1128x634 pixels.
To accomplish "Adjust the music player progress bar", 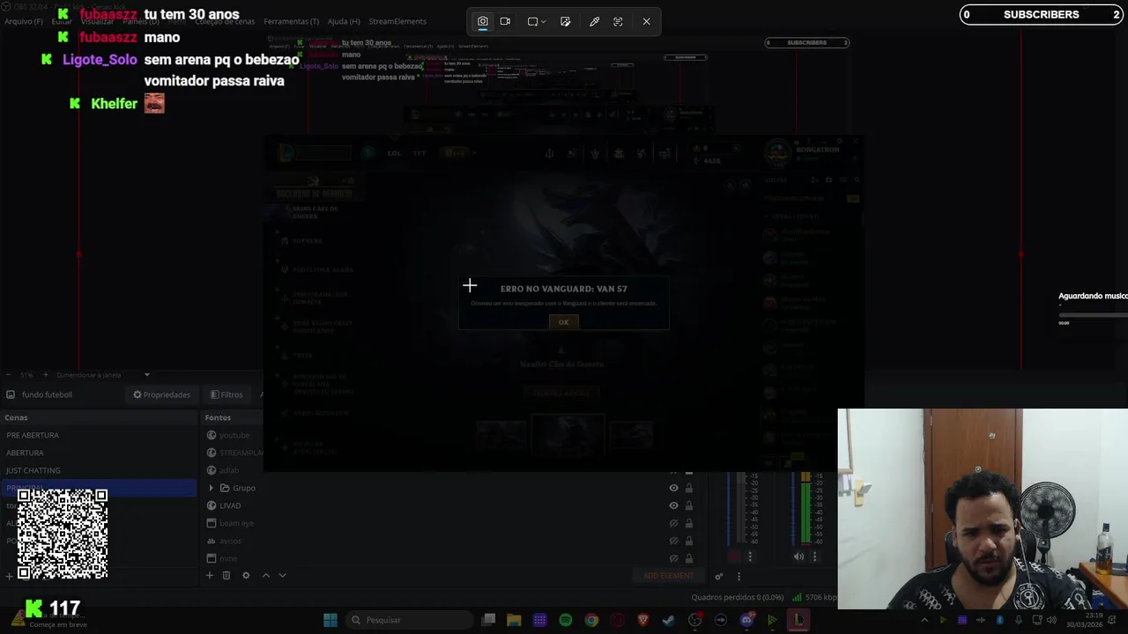I will (1093, 315).
